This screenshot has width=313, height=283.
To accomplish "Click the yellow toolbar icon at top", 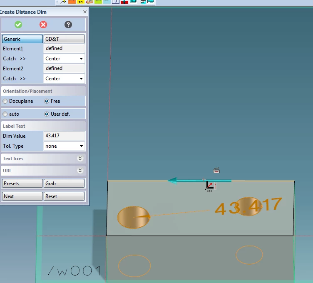I will (x=81, y=2).
